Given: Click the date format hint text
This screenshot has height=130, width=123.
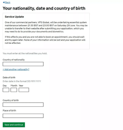Looking at the screenshot, I should 22,81.
